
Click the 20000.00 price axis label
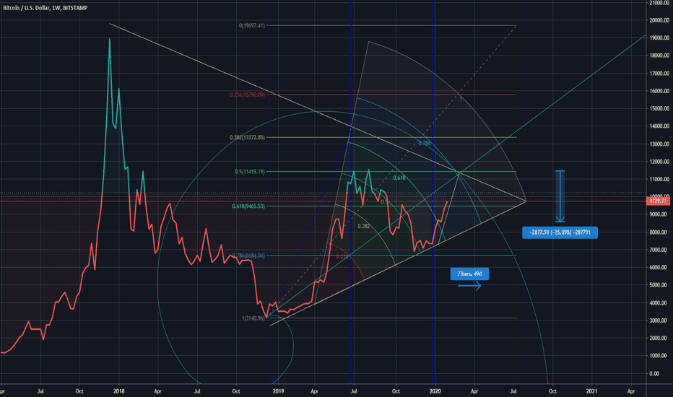[x=659, y=20]
